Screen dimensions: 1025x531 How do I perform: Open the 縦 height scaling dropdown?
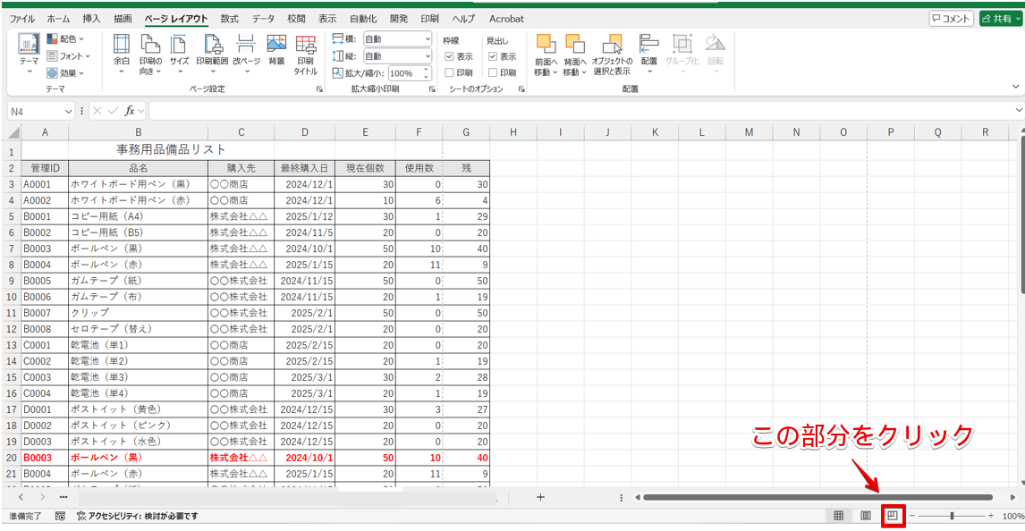426,55
